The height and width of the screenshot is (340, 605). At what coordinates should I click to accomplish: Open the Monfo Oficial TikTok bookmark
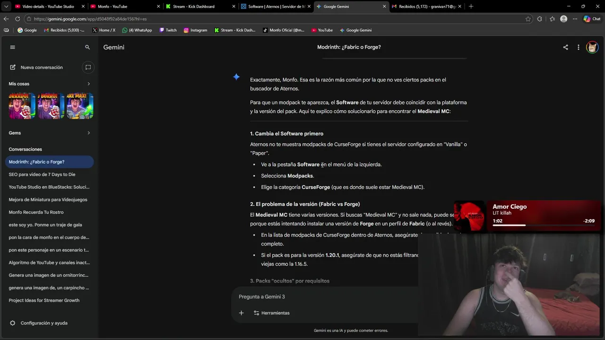click(x=284, y=30)
